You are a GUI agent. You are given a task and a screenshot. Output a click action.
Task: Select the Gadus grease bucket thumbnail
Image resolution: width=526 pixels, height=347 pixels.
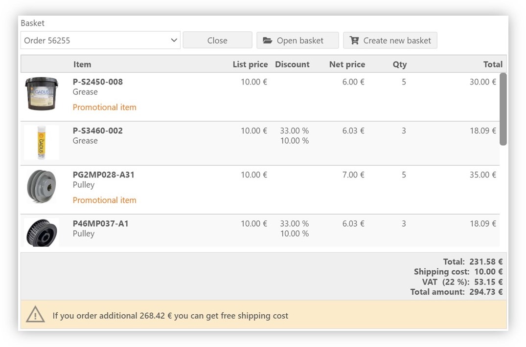click(42, 93)
